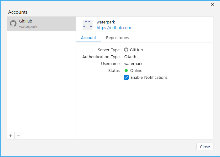Uncheck Enable Notifications checkbox
This screenshot has width=220, height=157.
(x=126, y=77)
